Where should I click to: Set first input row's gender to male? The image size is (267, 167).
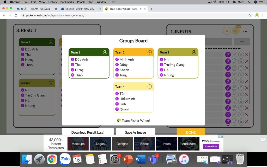(234, 55)
